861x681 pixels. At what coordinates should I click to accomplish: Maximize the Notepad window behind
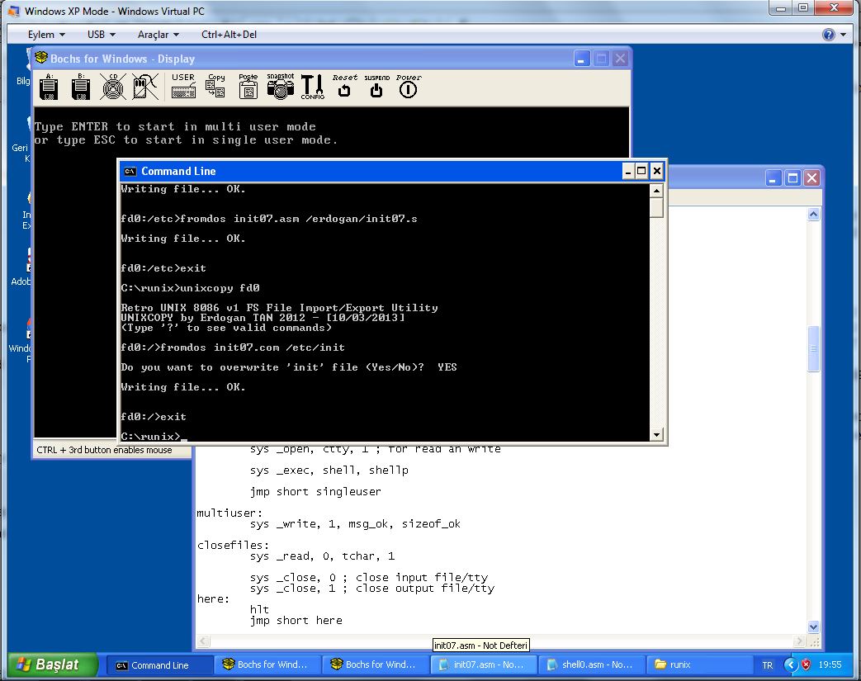point(792,178)
